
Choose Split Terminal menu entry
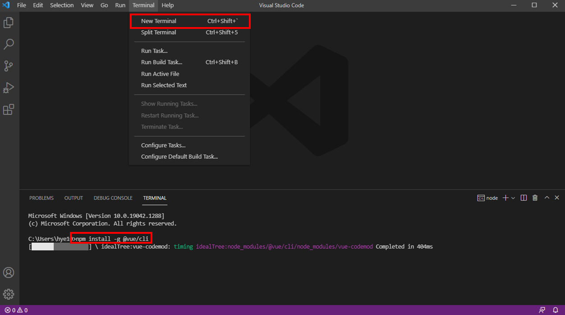point(189,32)
